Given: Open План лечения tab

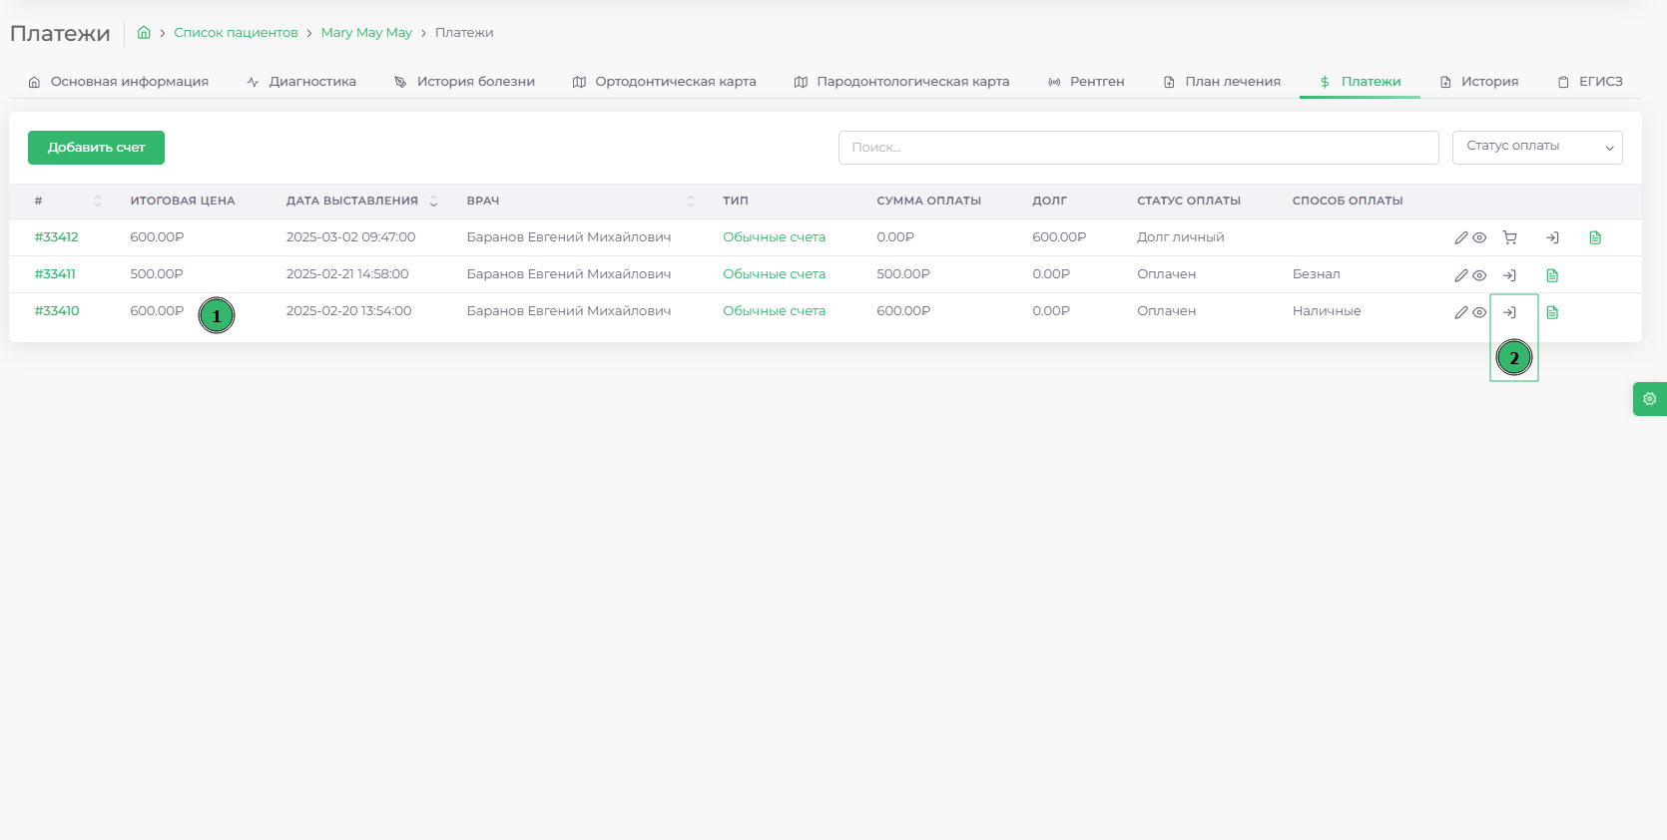Looking at the screenshot, I should 1222,82.
